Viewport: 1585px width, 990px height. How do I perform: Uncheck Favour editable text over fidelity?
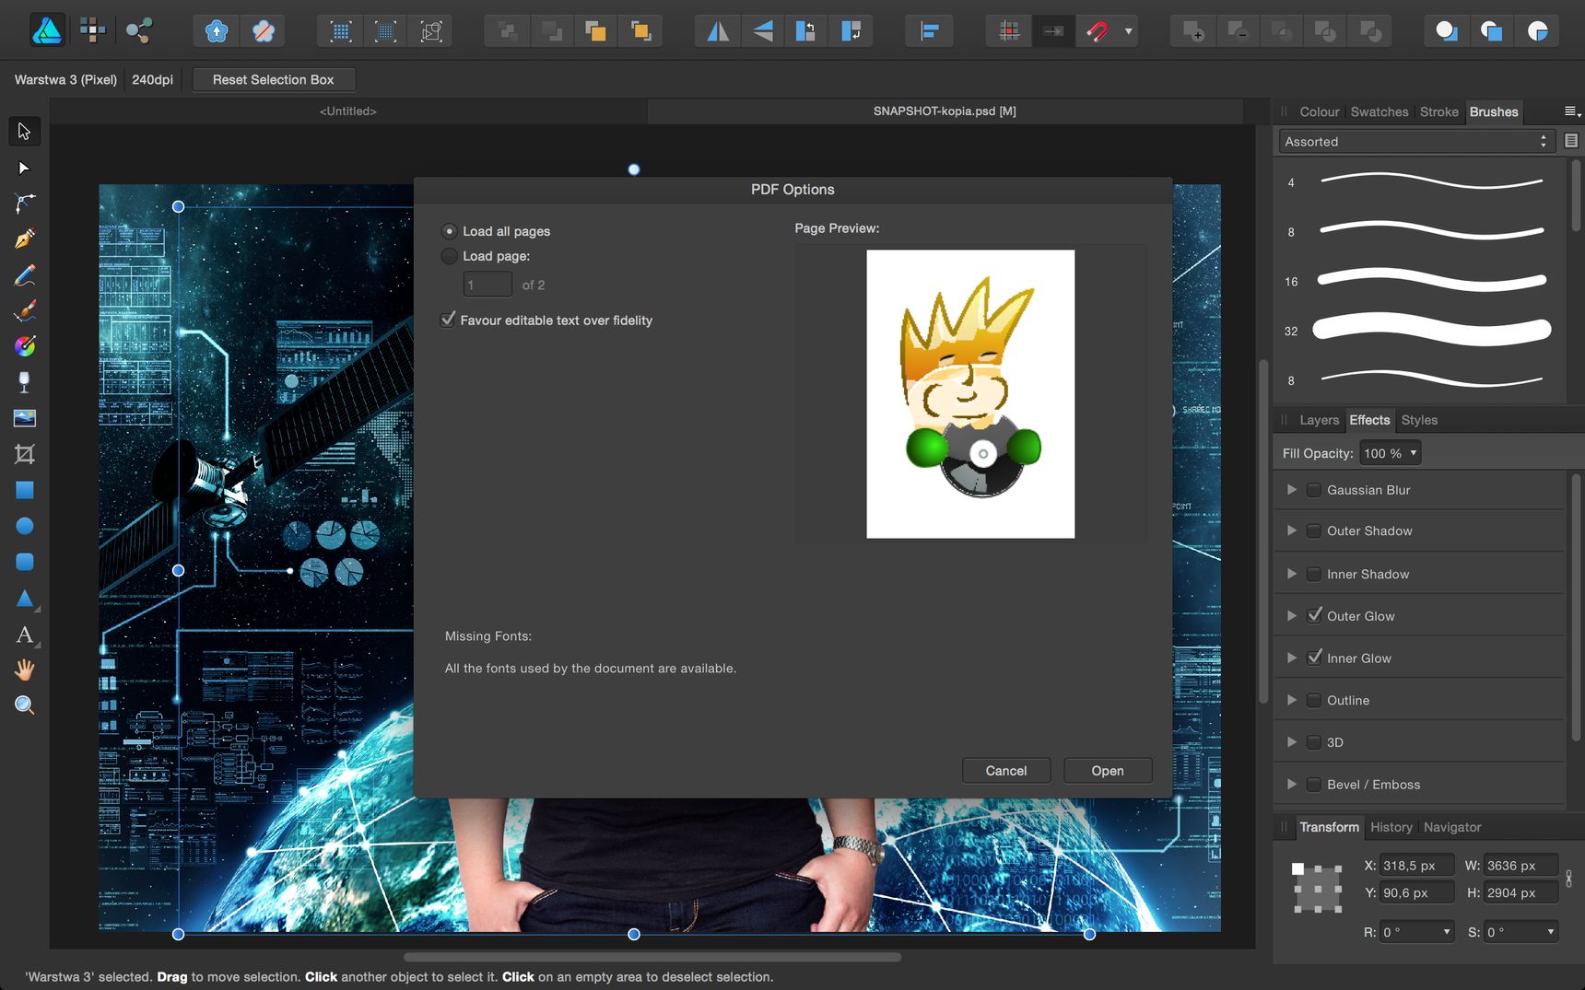(448, 320)
